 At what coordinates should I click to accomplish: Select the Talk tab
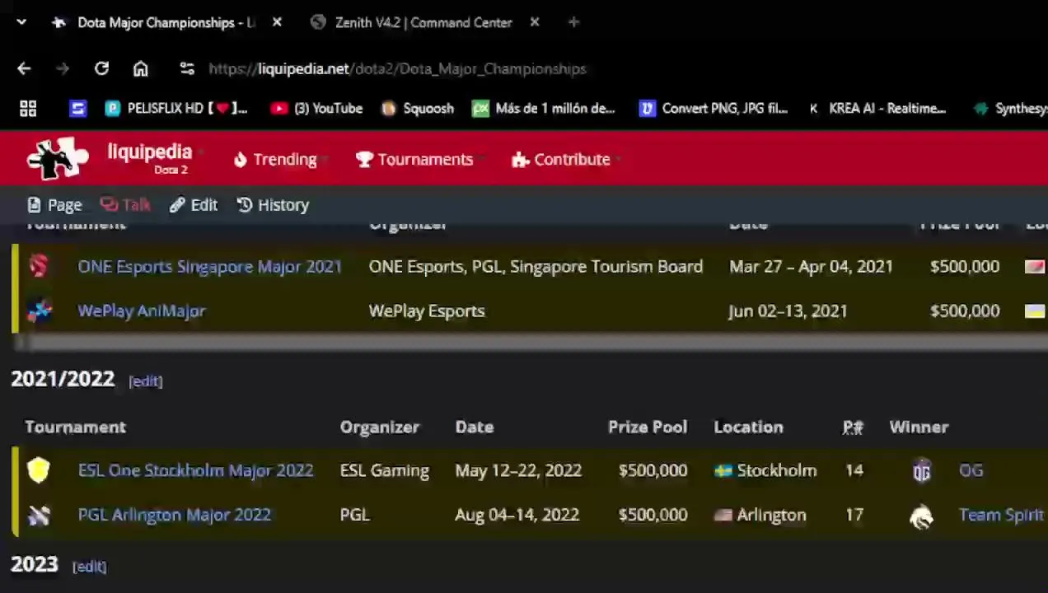pos(125,205)
